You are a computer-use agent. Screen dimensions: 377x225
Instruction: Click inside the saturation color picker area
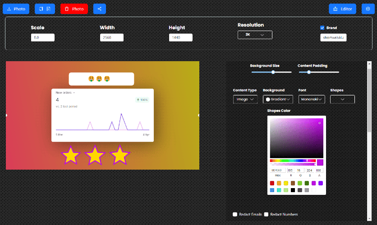(296, 138)
